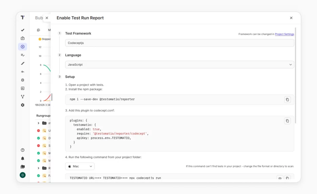
Task: Click the run icon on the 'U' row
Action: (44, 131)
